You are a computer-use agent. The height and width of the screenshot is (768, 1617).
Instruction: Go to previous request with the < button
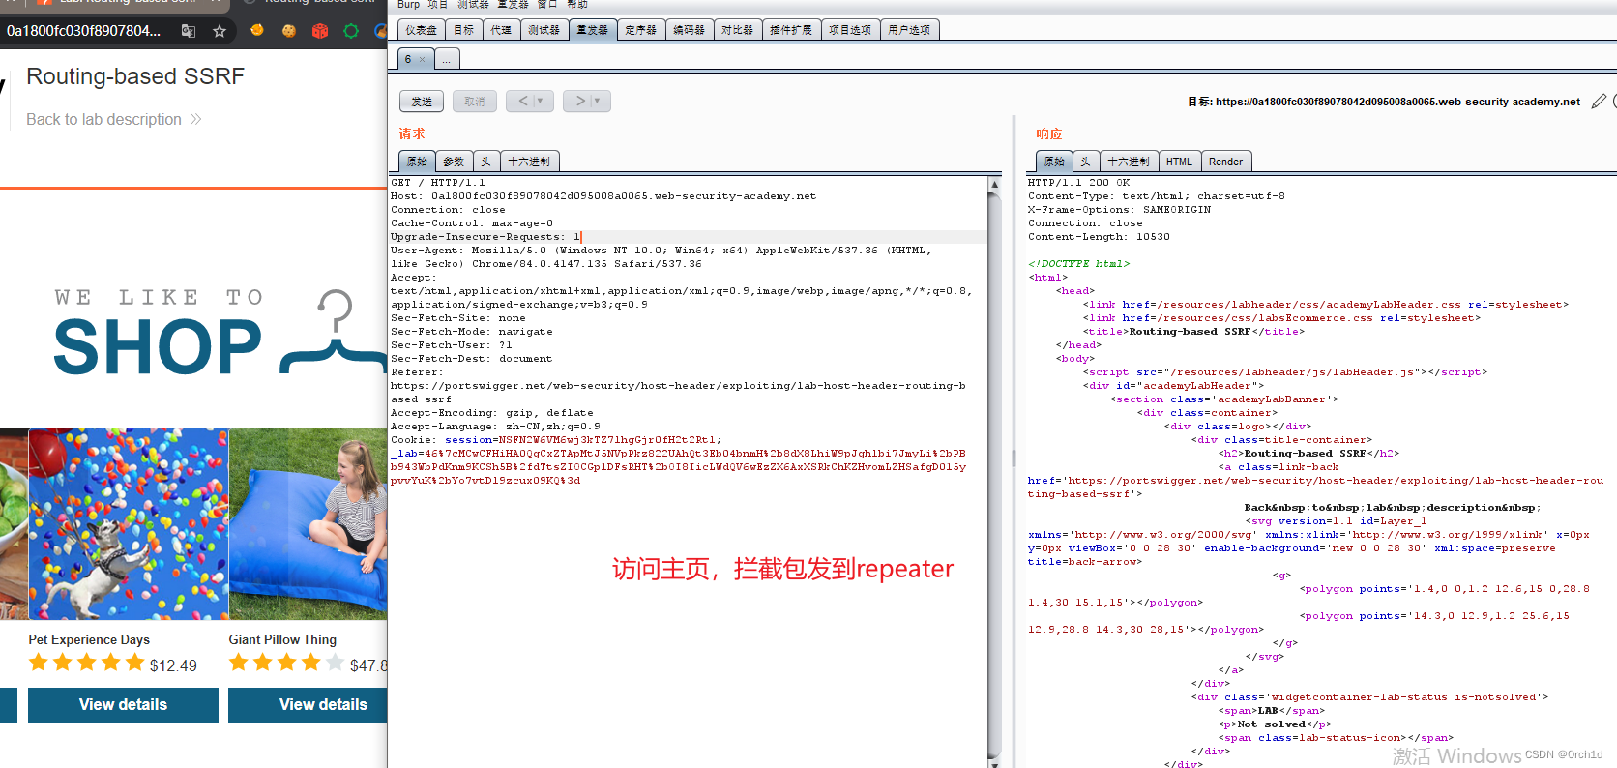tap(522, 101)
